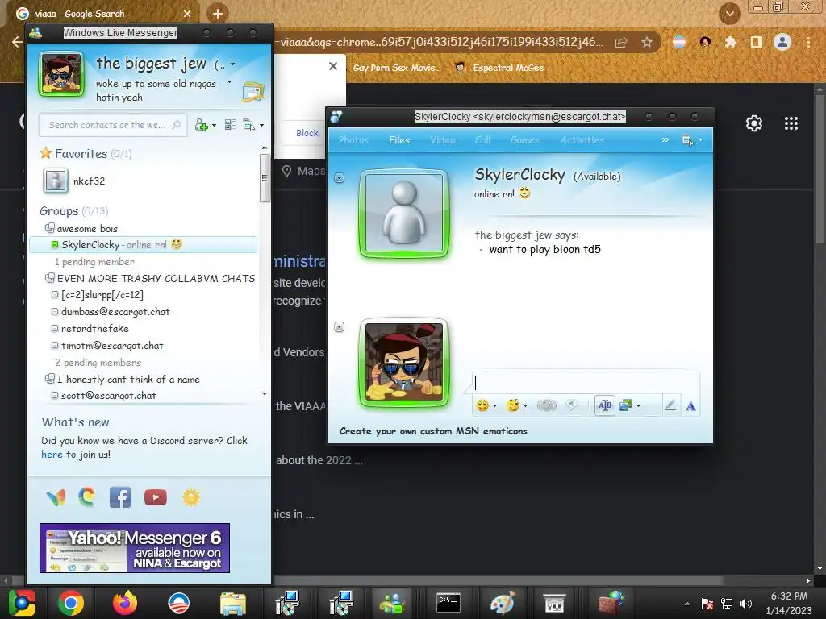826x619 pixels.
Task: Click the MSN butterfly icon at bottom
Action: point(56,497)
